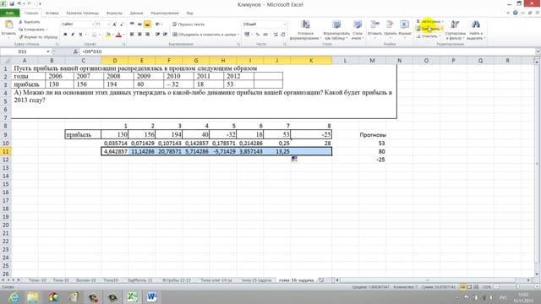541x304 pixels.
Task: Toggle Align Text Left
Action: pos(132,35)
